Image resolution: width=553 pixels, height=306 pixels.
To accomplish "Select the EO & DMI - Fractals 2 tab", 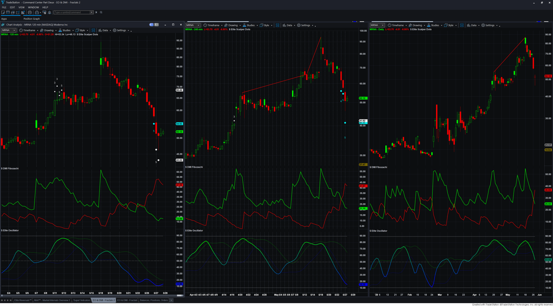I will 104,300.
